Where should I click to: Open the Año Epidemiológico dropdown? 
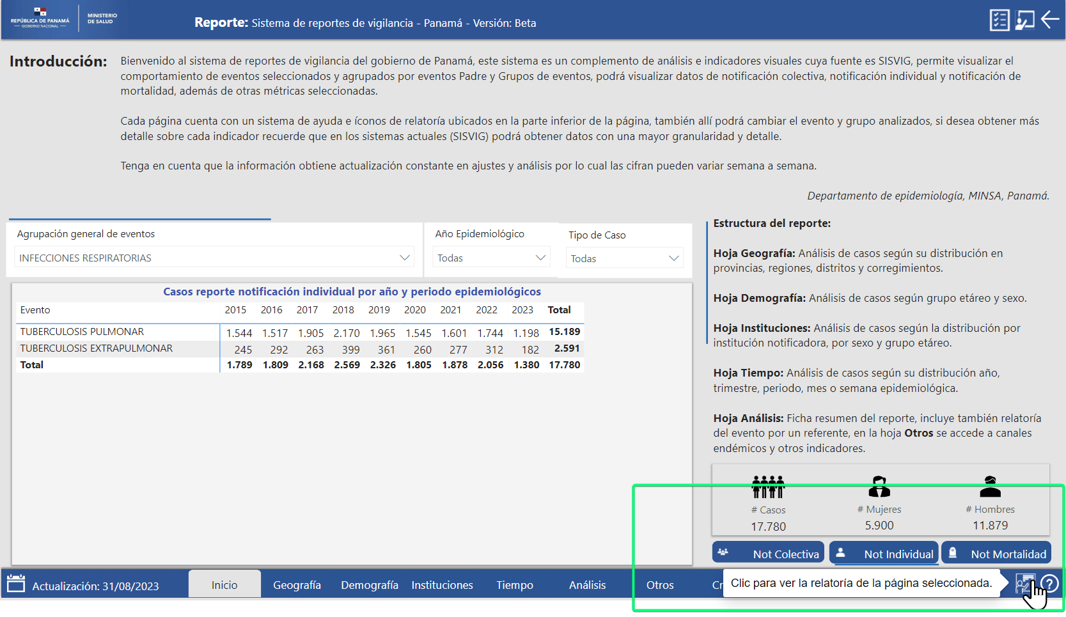click(x=491, y=258)
